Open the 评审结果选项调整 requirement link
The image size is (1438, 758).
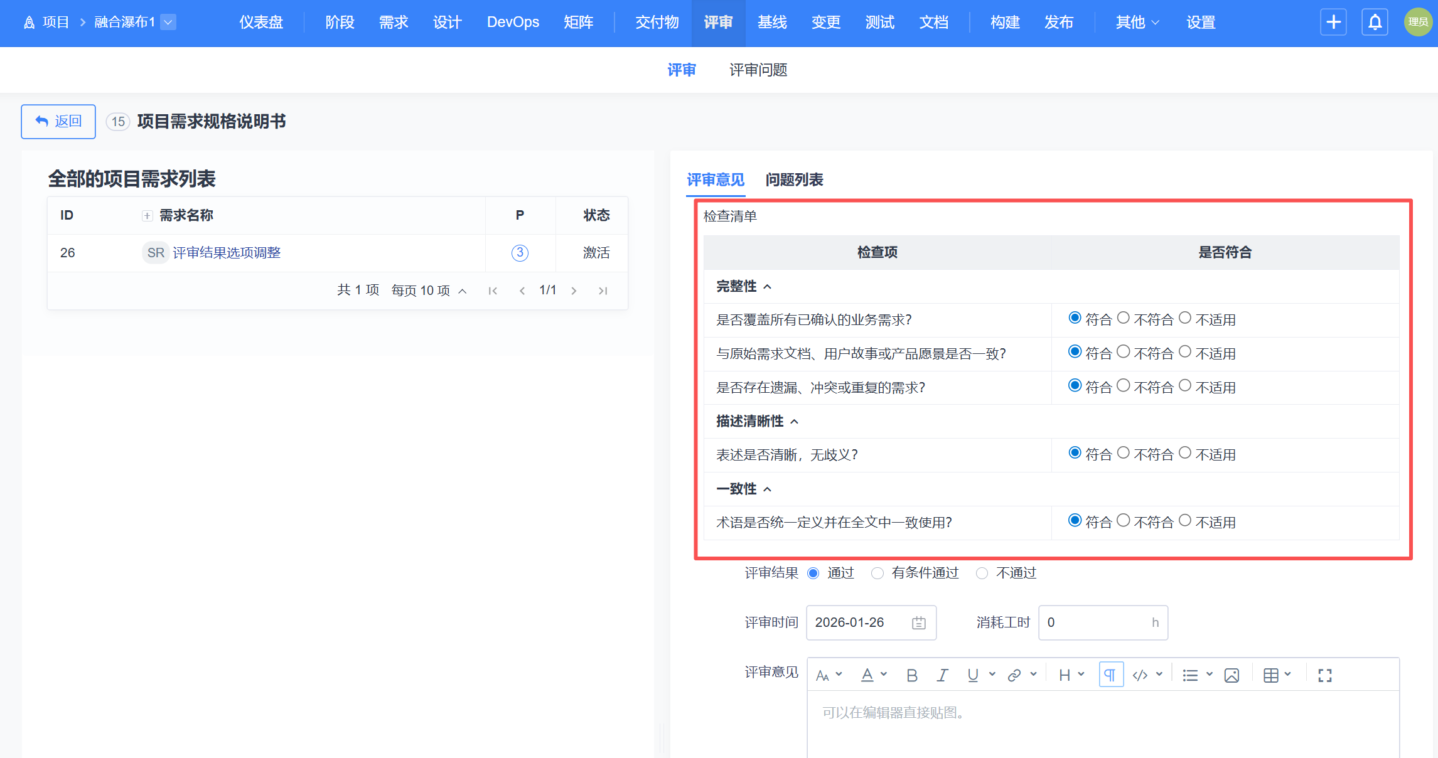227,253
